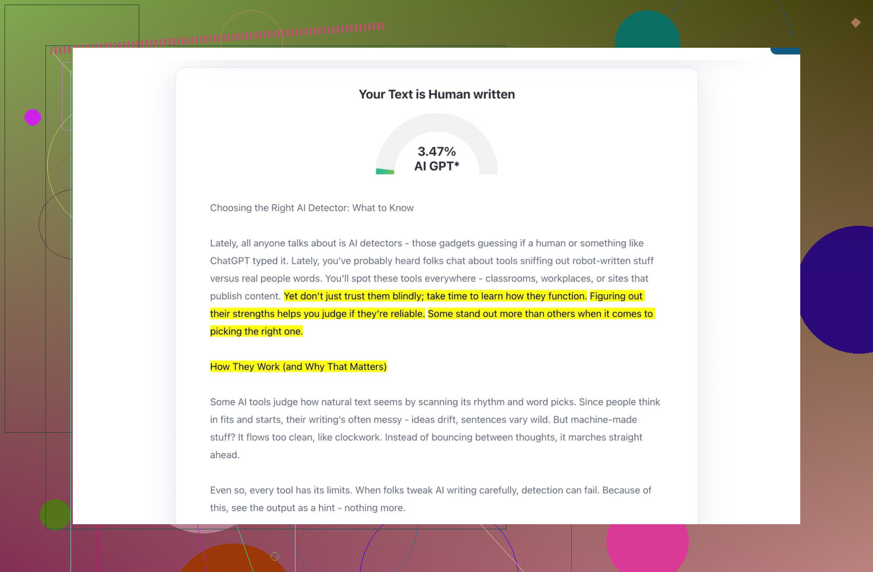Click the green segment of the AI gauge
The image size is (873, 572).
tap(385, 171)
